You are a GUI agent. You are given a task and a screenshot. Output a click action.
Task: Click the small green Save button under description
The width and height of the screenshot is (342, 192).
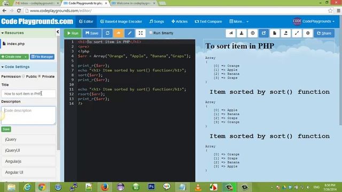(6, 129)
